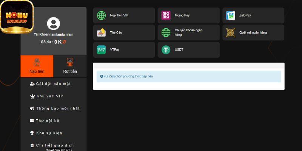Choose the ZaloPay logo icon
This screenshot has height=151, width=302.
tap(231, 15)
